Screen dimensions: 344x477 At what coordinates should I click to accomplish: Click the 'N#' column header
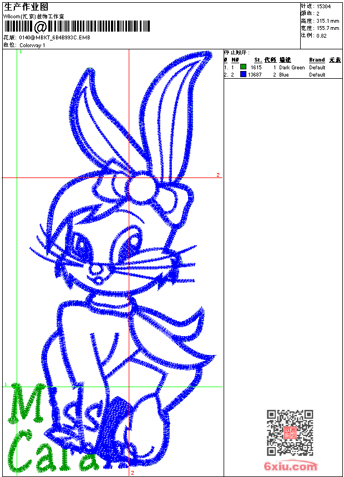(x=235, y=60)
